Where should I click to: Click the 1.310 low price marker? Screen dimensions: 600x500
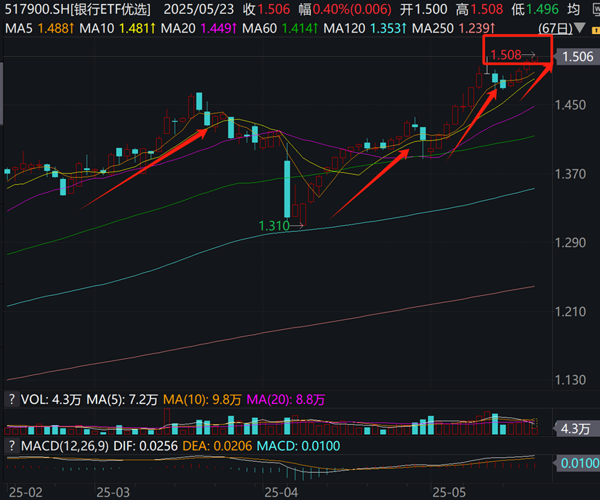[274, 226]
